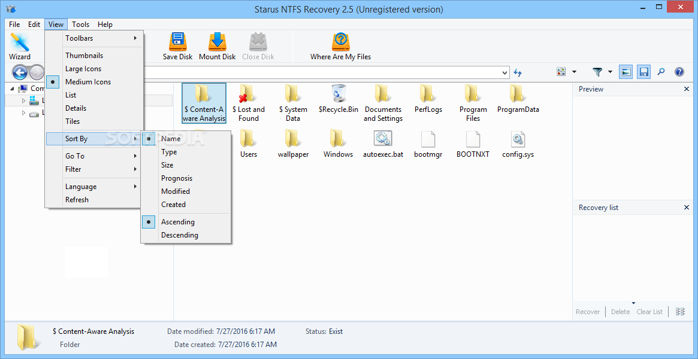This screenshot has width=698, height=359.
Task: Switch to Large Icons view
Action: coord(95,69)
